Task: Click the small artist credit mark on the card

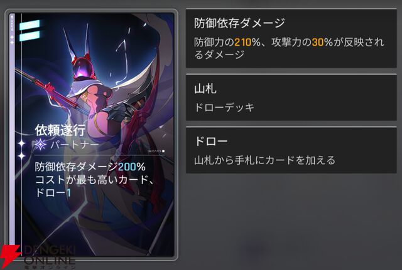Action: pos(156,151)
